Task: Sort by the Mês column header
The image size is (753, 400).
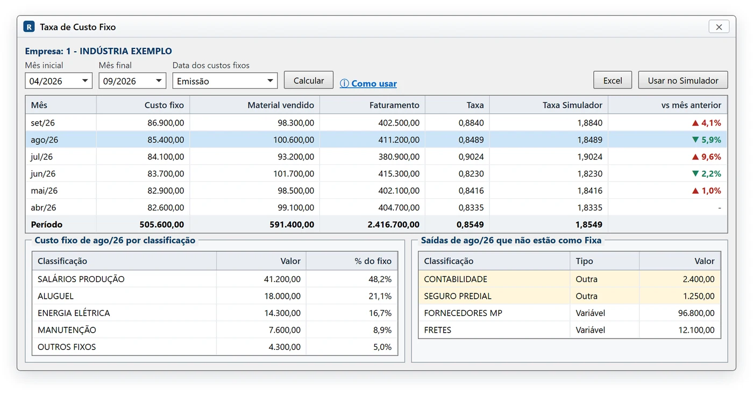Action: click(x=61, y=105)
